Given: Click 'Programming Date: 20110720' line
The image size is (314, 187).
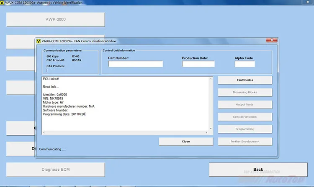Looking at the screenshot, I should point(64,114).
